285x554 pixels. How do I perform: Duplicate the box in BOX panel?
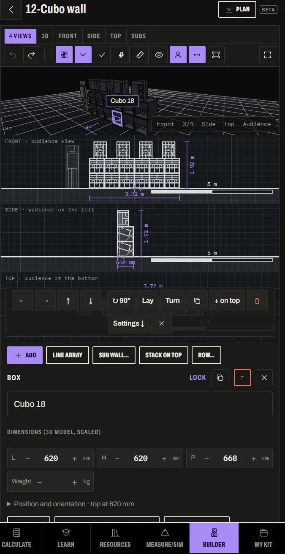[x=220, y=378]
